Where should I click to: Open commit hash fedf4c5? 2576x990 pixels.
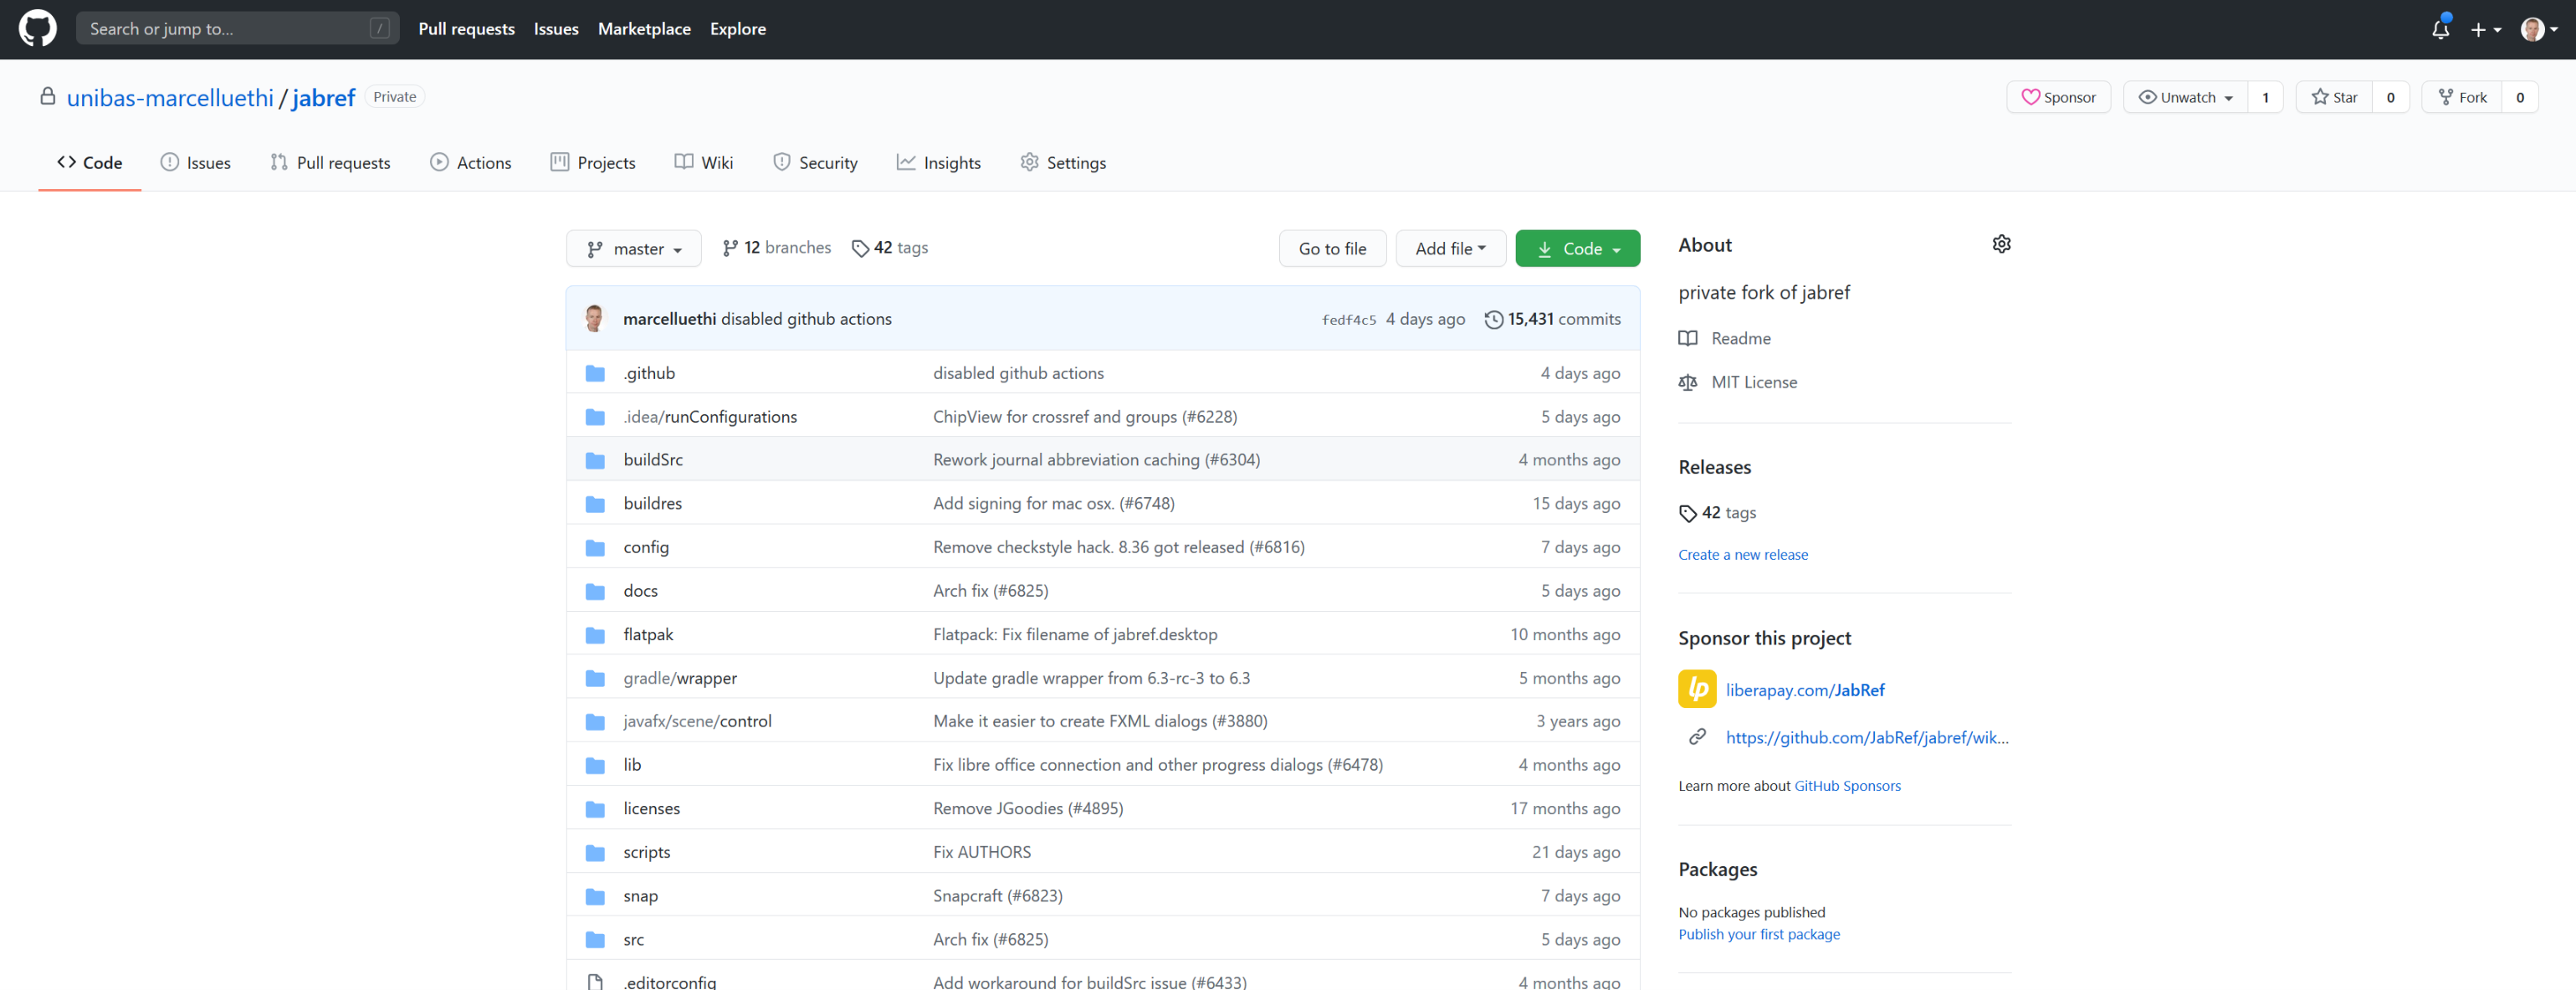(1349, 320)
